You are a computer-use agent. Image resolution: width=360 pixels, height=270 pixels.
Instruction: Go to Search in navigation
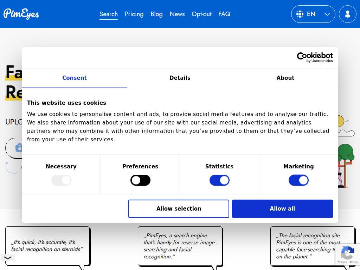(x=109, y=14)
